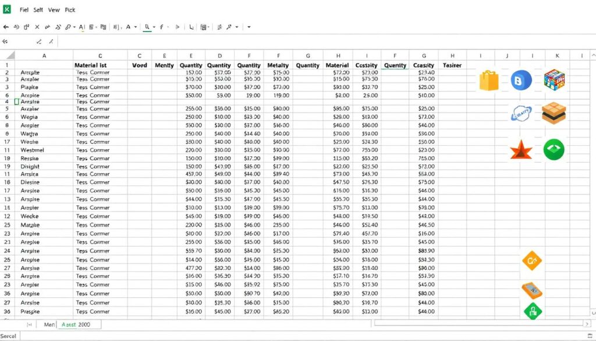Click the redo arrow next to back arrow
This screenshot has height=341, width=596.
[x=16, y=27]
